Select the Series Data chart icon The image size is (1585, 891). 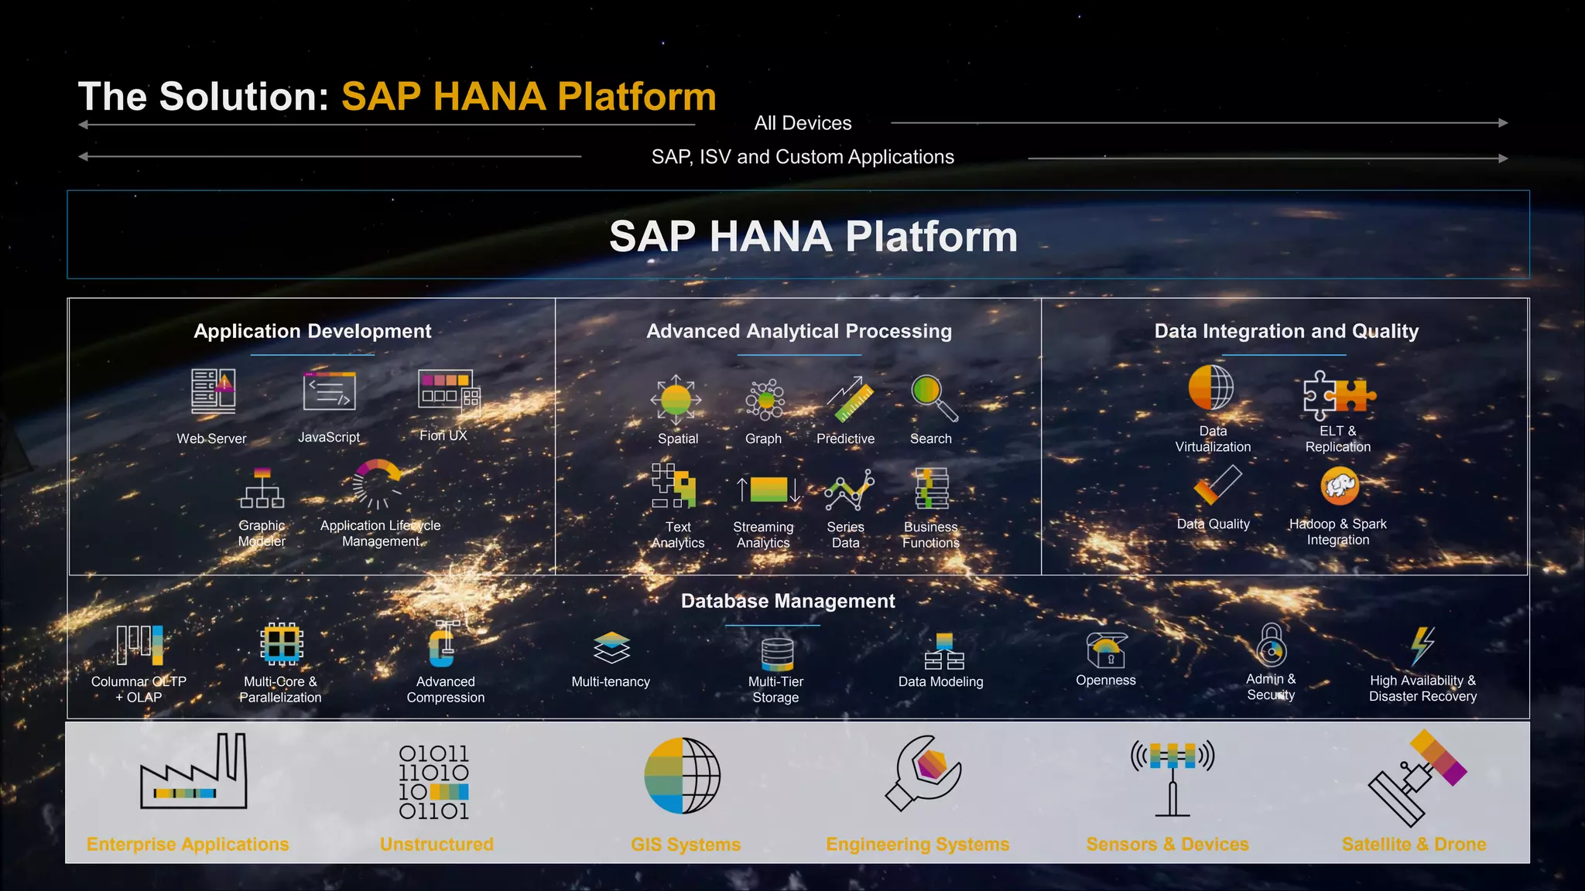(849, 490)
